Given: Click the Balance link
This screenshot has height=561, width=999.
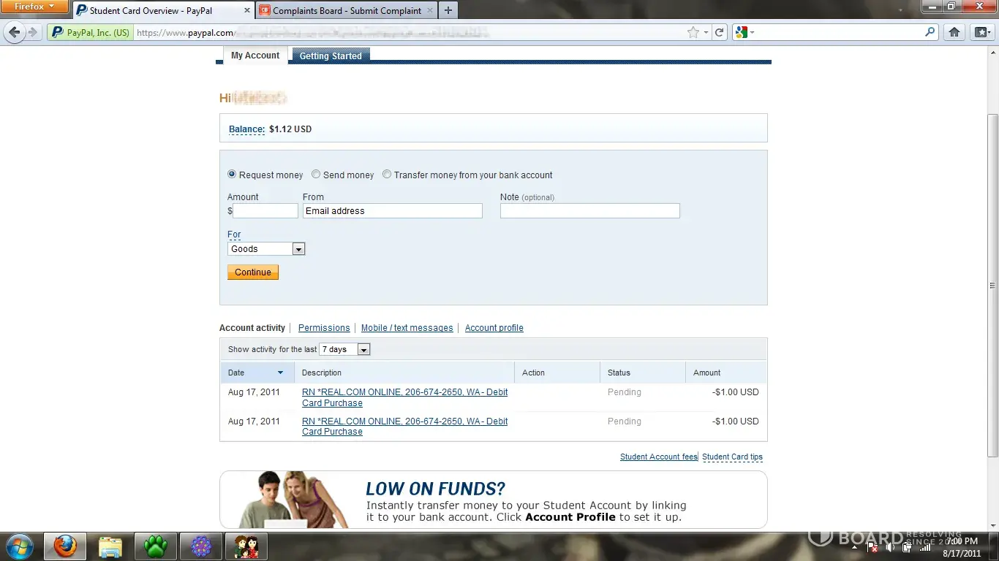Looking at the screenshot, I should point(246,129).
